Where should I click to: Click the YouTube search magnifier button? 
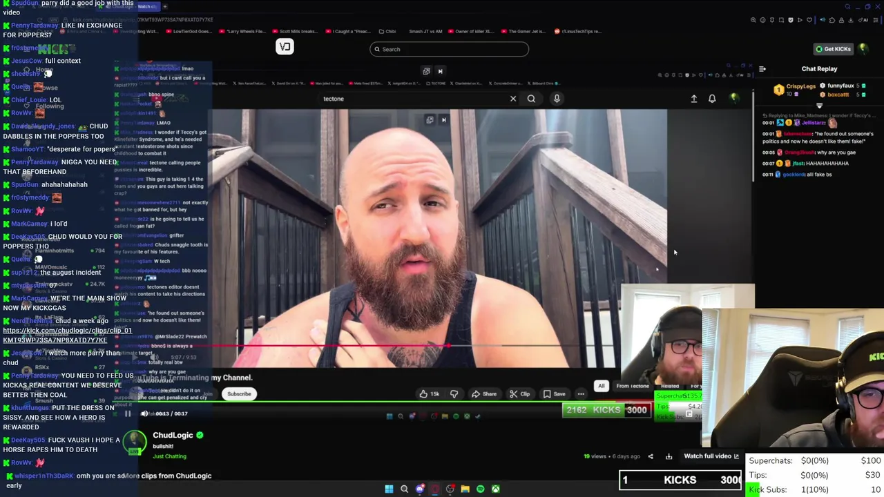pos(531,99)
